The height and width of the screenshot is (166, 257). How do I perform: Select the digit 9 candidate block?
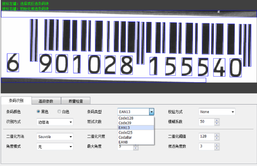coord(45,63)
